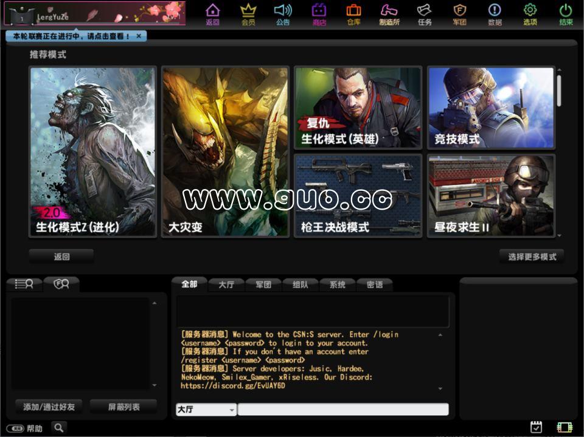The height and width of the screenshot is (437, 584).
Task: Switch to the 密语 whisper chat tab
Action: [375, 285]
